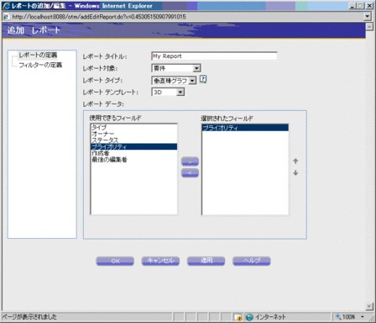Click the Internet Explorer title bar icon
The height and width of the screenshot is (323, 376).
6,6
